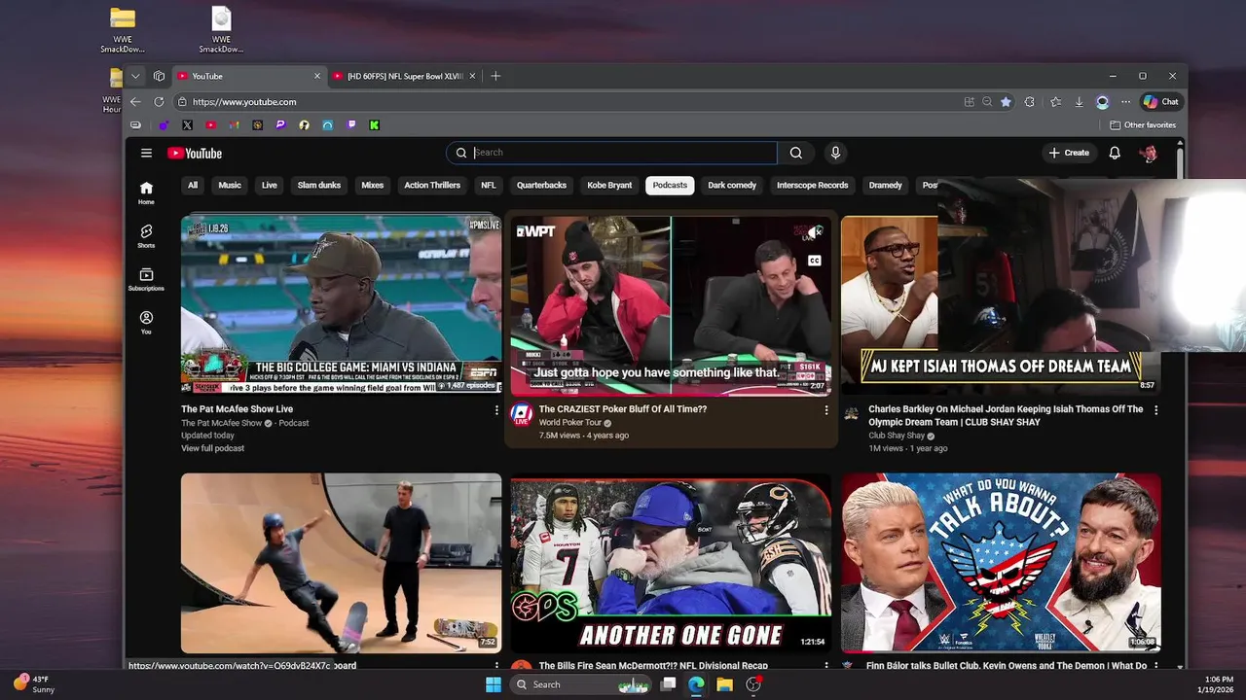Image resolution: width=1246 pixels, height=700 pixels.
Task: Open OBS Studio from taskbar
Action: tap(753, 684)
